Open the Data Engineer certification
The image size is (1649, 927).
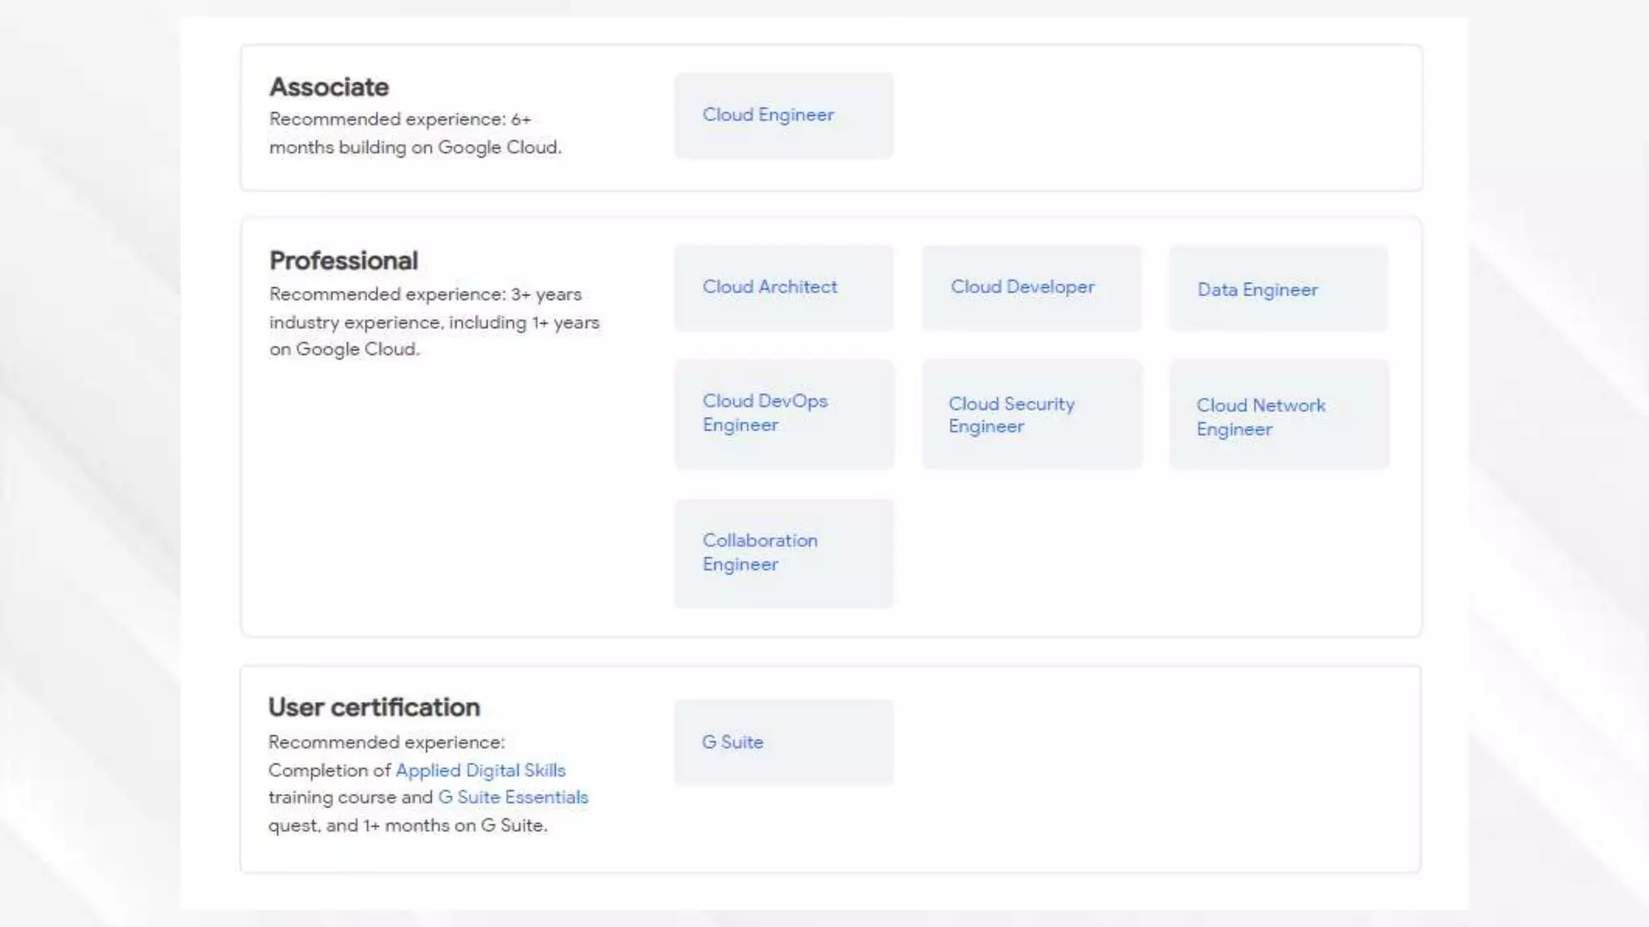coord(1257,290)
